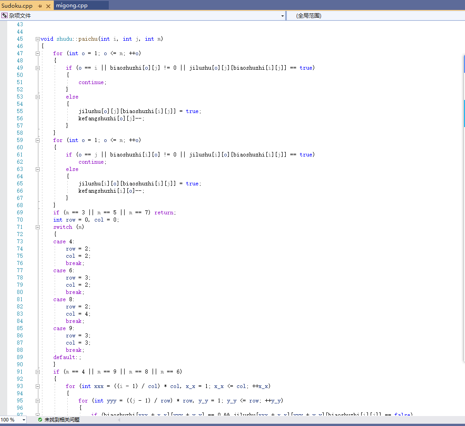The image size is (465, 426).
Task: Click the horizontal scrollbar left arrow
Action: coord(119,420)
